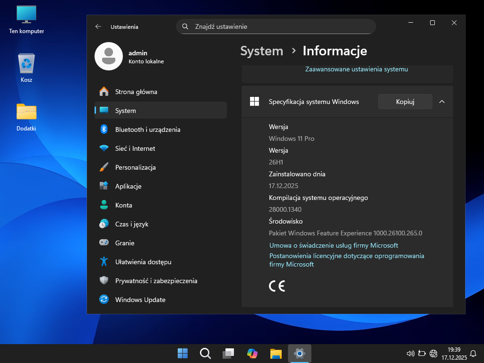The height and width of the screenshot is (363, 484).
Task: Collapse Specyfikacja systemu Windows section
Action: point(442,102)
